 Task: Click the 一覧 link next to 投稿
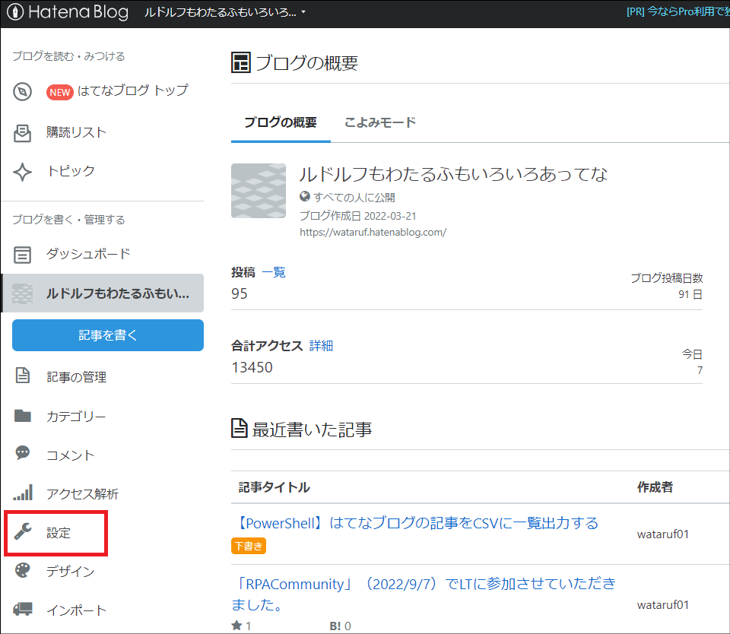pos(274,272)
